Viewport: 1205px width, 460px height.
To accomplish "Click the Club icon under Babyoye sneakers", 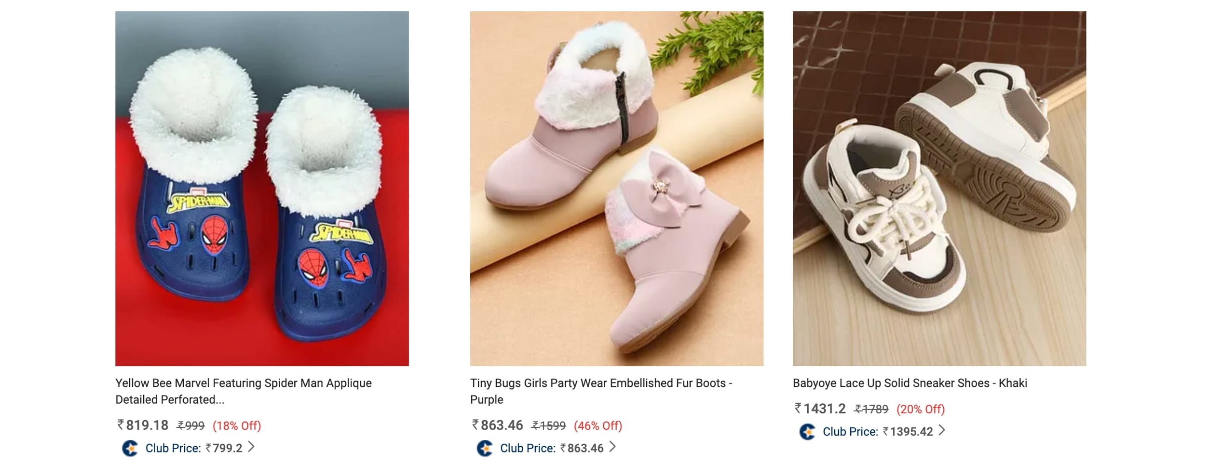I will [x=807, y=432].
